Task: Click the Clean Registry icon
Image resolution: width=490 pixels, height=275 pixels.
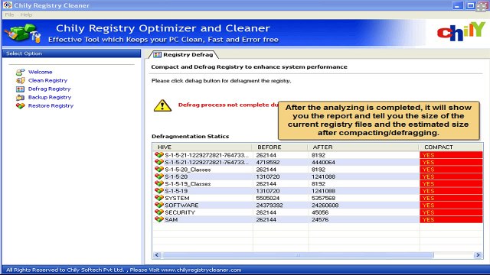Action: point(21,80)
